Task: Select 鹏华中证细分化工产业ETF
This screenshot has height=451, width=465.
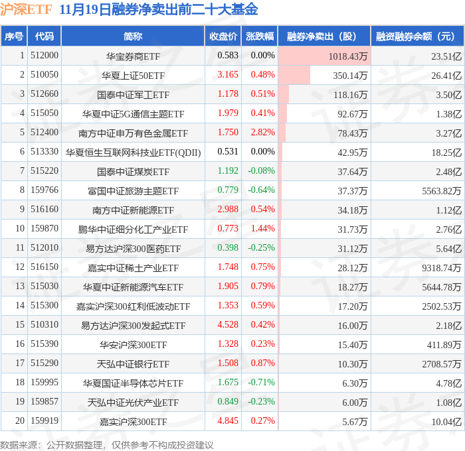Action: (x=133, y=229)
